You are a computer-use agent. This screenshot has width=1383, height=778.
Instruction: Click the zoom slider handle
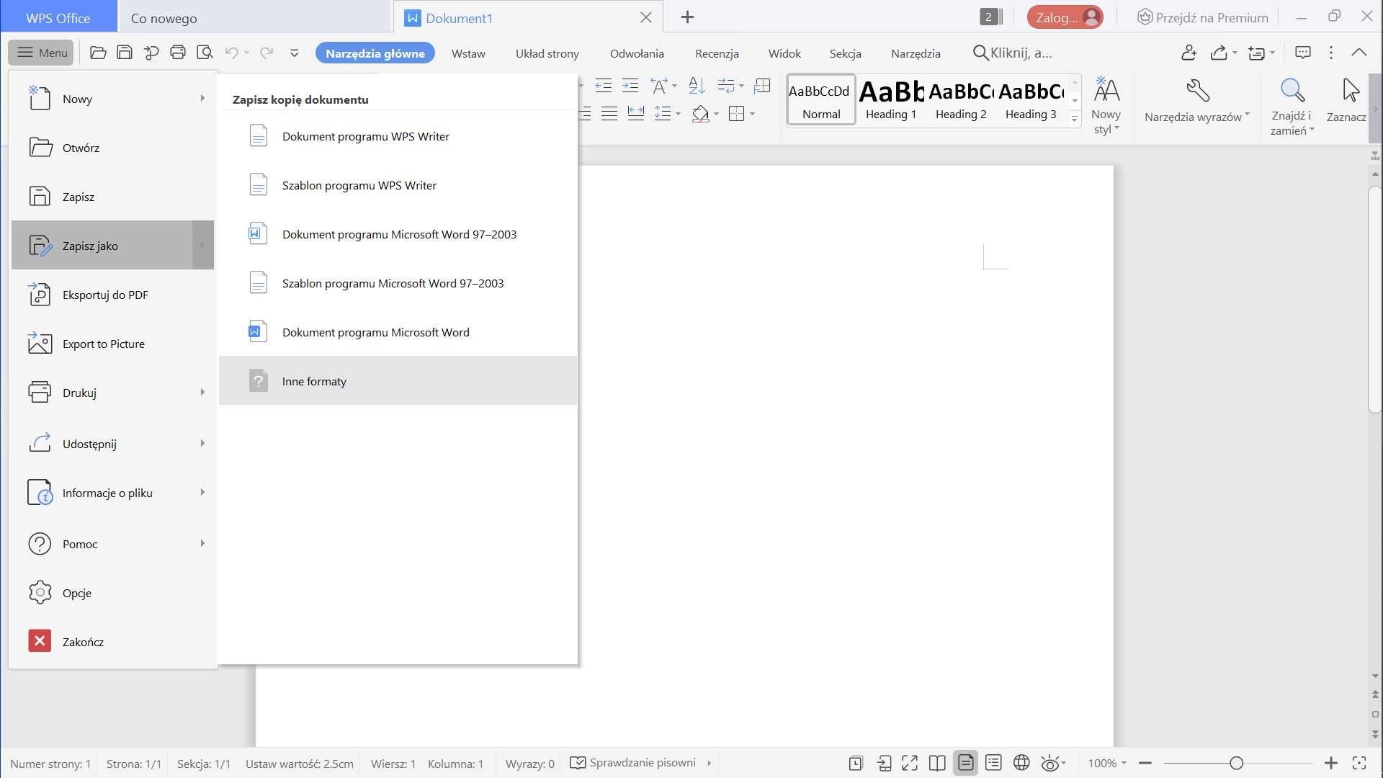[1236, 763]
